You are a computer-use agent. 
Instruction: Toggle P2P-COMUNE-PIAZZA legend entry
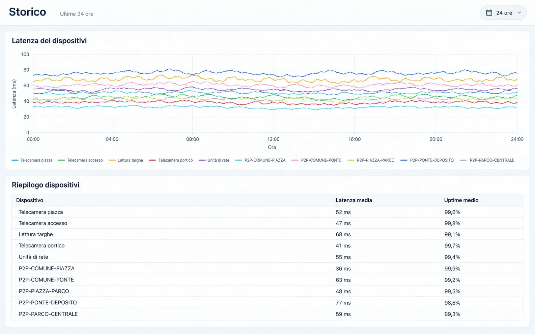click(260, 160)
